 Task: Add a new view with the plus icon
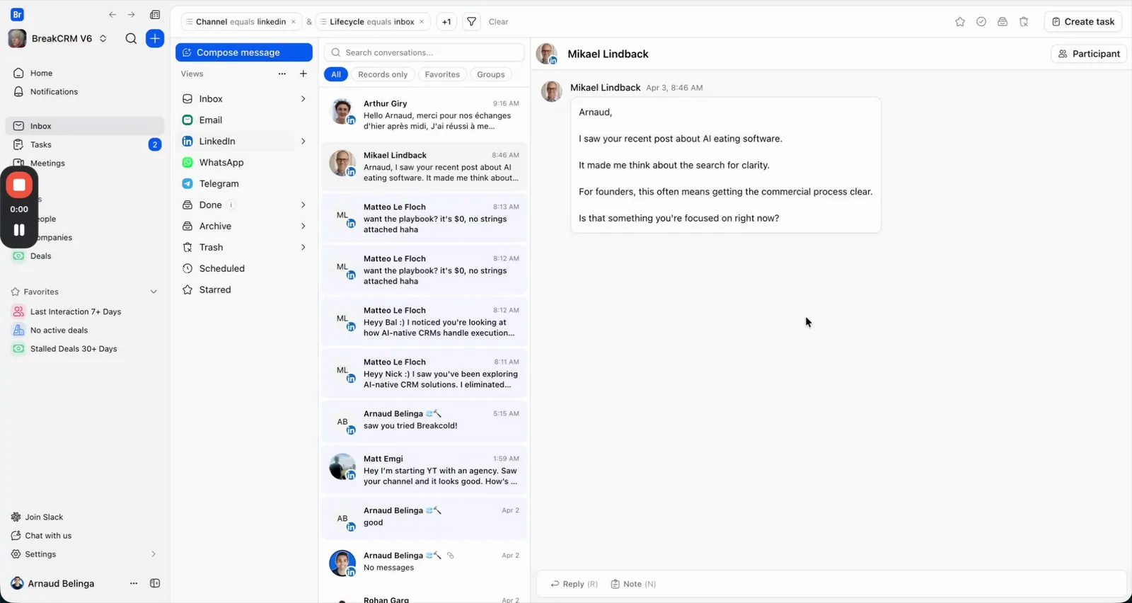pyautogui.click(x=304, y=74)
